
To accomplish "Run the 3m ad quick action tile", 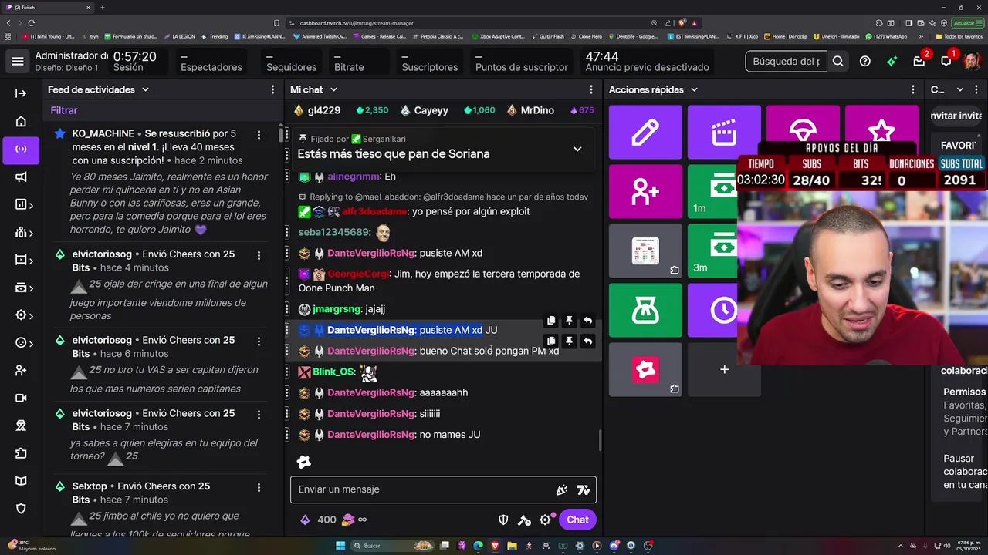I will pyautogui.click(x=712, y=251).
